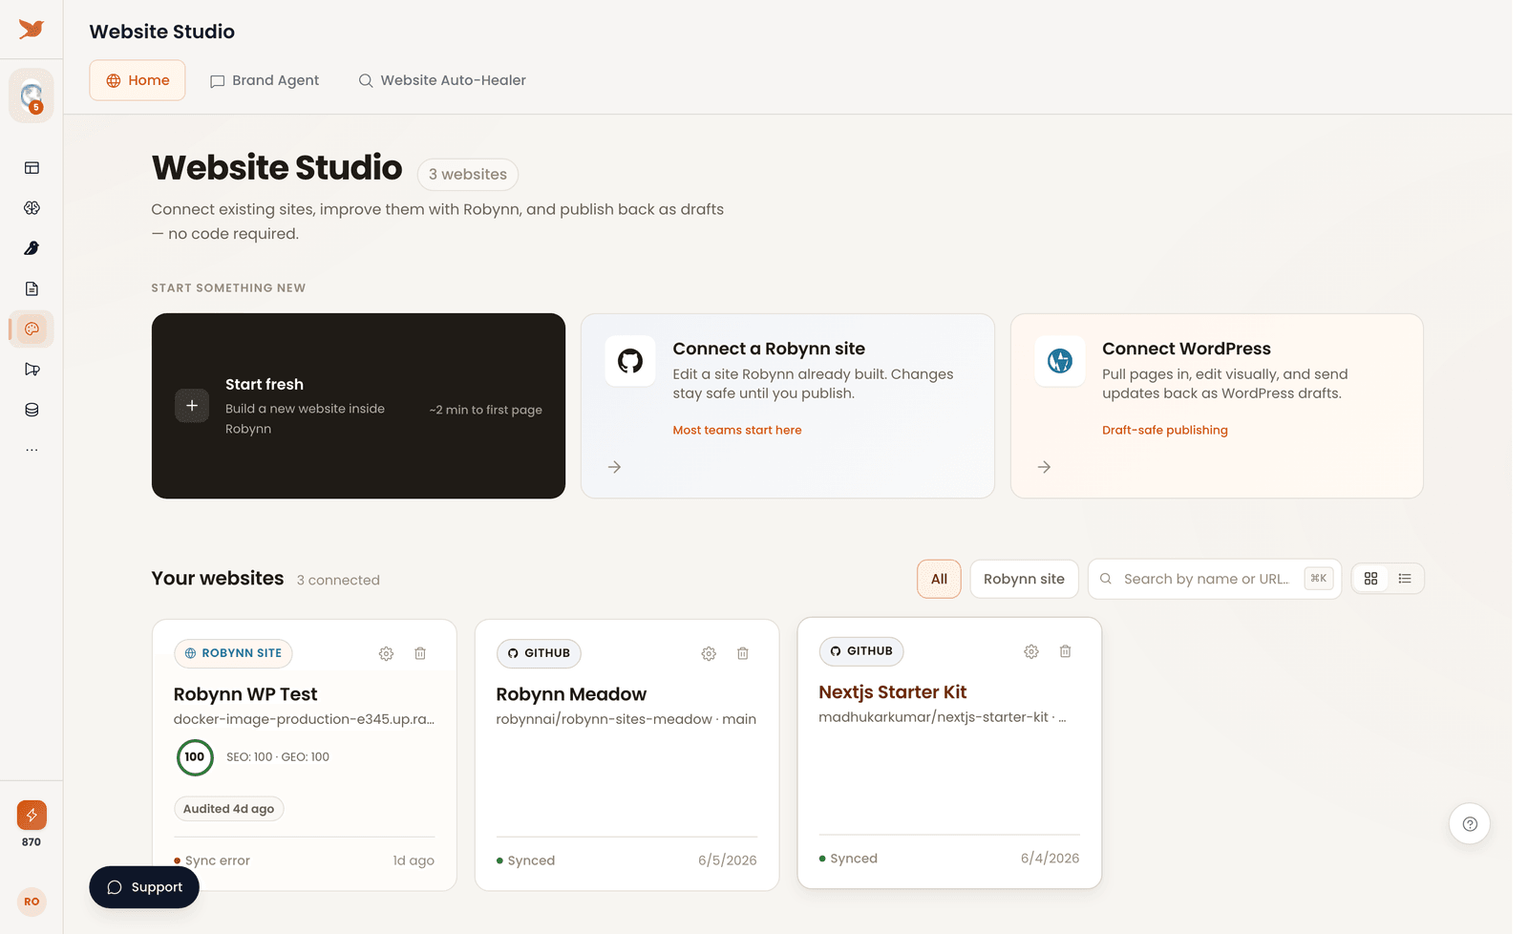Open the document sidebar icon

pyautogui.click(x=32, y=288)
